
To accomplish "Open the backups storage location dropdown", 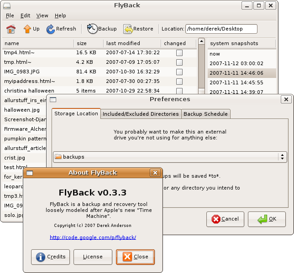I will click(x=170, y=157).
